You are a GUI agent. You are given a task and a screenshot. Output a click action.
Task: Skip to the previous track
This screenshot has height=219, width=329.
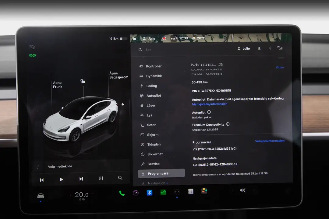tap(42, 180)
